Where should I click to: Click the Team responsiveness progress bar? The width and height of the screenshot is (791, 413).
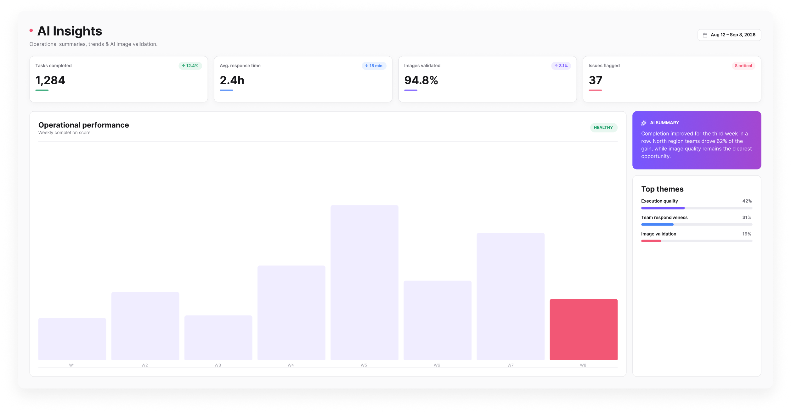point(697,224)
